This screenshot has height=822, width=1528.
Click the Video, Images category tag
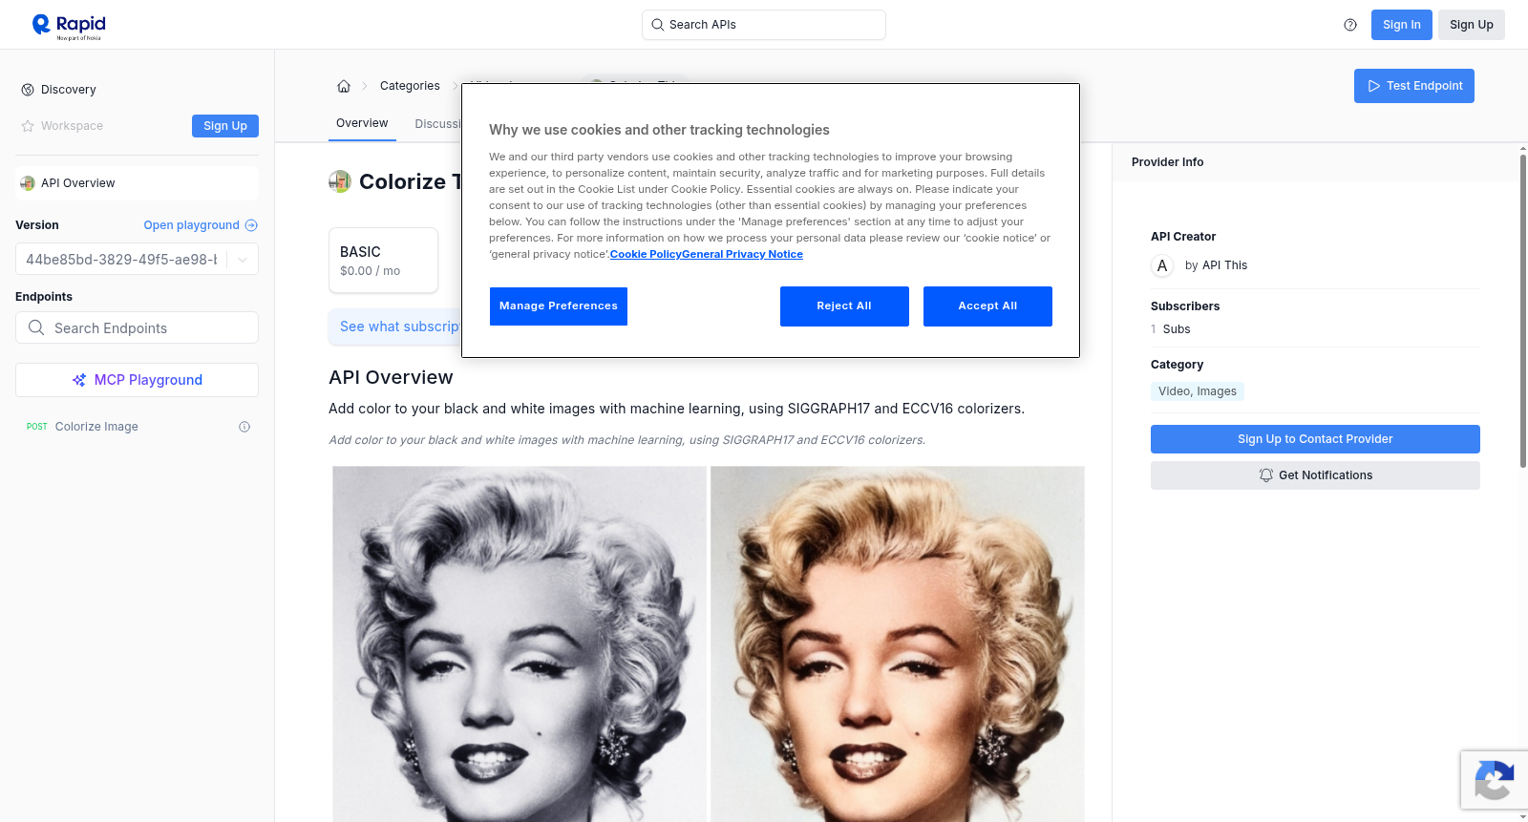pyautogui.click(x=1198, y=391)
